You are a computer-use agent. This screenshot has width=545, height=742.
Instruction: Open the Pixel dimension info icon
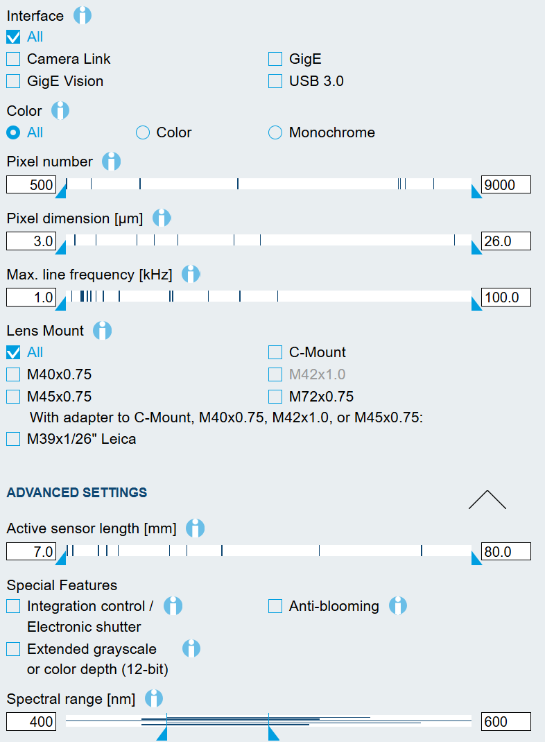click(162, 218)
